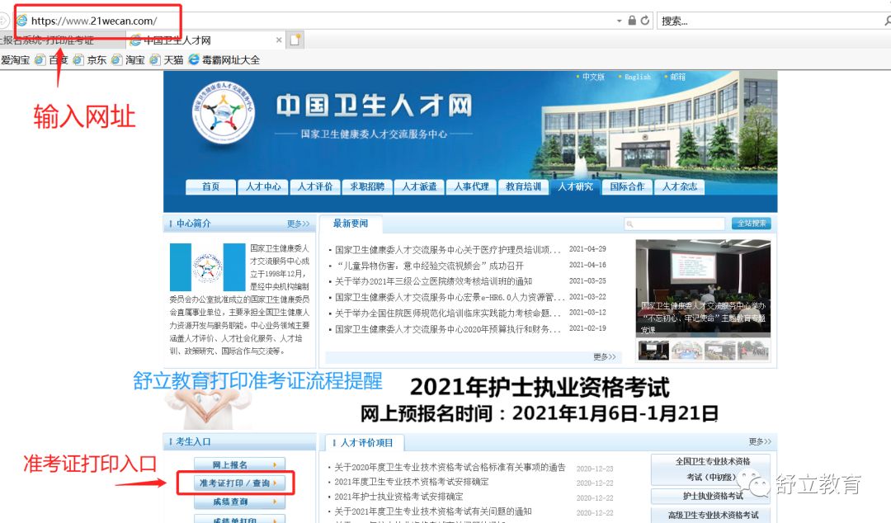Open the 2020年度考试合格标准 notice

450,467
